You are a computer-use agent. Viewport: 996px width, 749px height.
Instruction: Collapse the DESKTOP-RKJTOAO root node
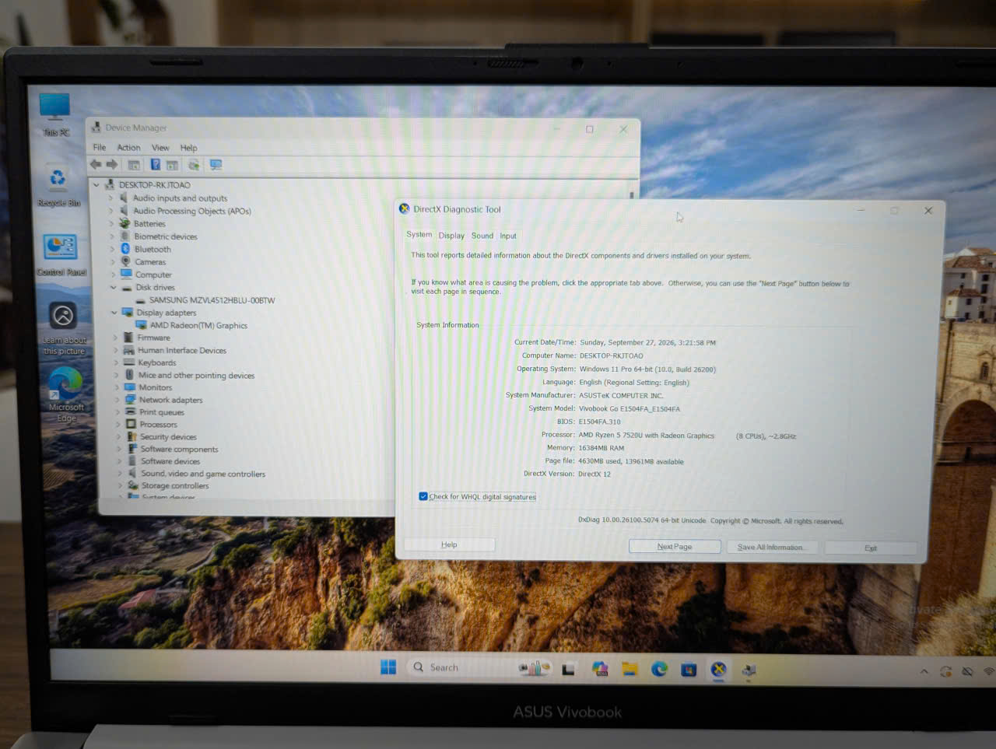(96, 185)
